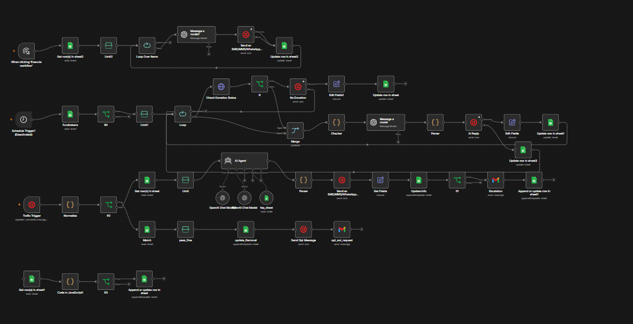Select the 'Get row(s) in sheet1' node

pos(31,279)
